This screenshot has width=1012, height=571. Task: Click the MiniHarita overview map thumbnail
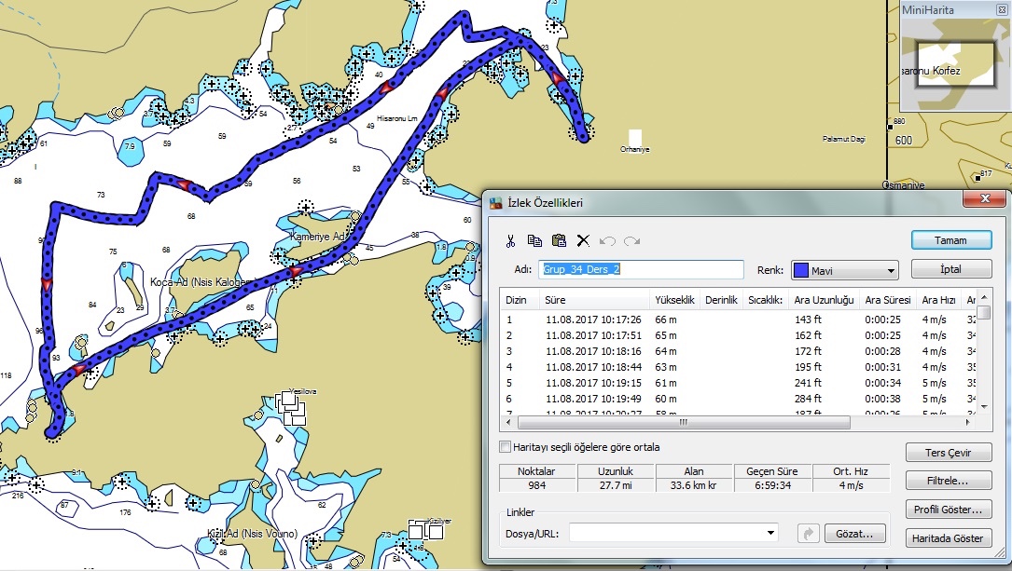pos(955,63)
